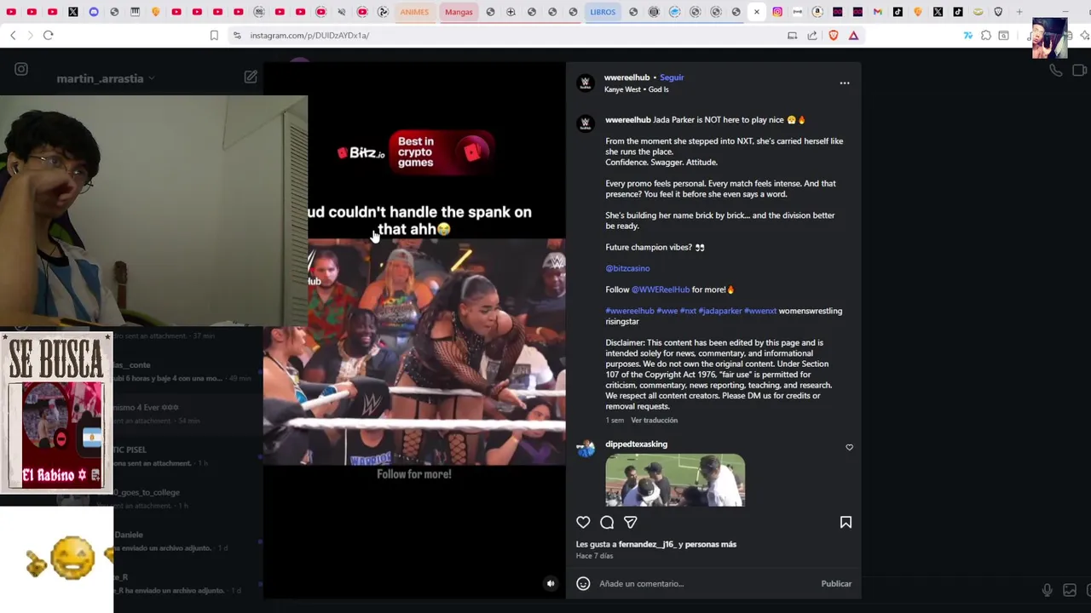Open a new browser tab

1019,12
